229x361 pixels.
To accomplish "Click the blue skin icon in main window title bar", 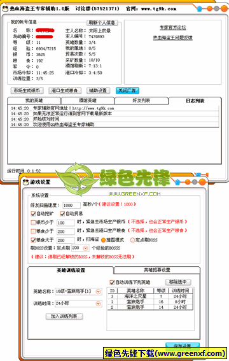I will click(x=200, y=9).
